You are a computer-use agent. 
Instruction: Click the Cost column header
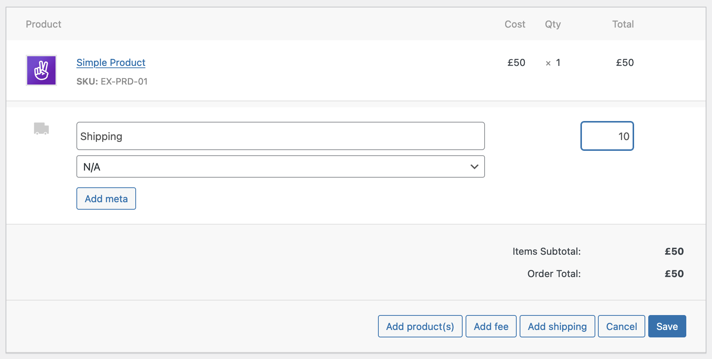[515, 24]
